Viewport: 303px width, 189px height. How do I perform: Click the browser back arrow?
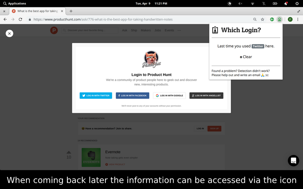(x=5, y=19)
